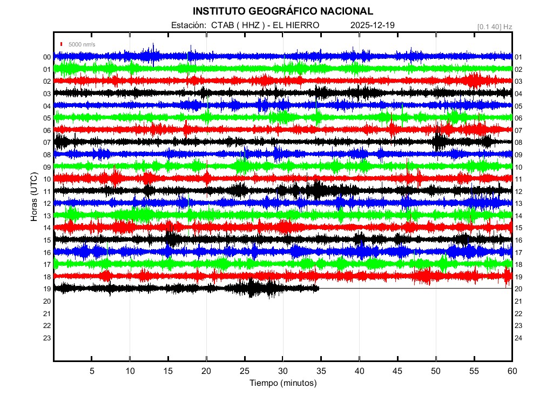Click the large black burst in hour 11 trace
Screen dimensions: 553x415
[315, 190]
